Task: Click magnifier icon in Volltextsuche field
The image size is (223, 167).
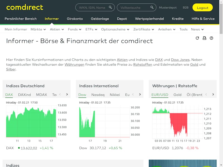Action: [x=152, y=8]
